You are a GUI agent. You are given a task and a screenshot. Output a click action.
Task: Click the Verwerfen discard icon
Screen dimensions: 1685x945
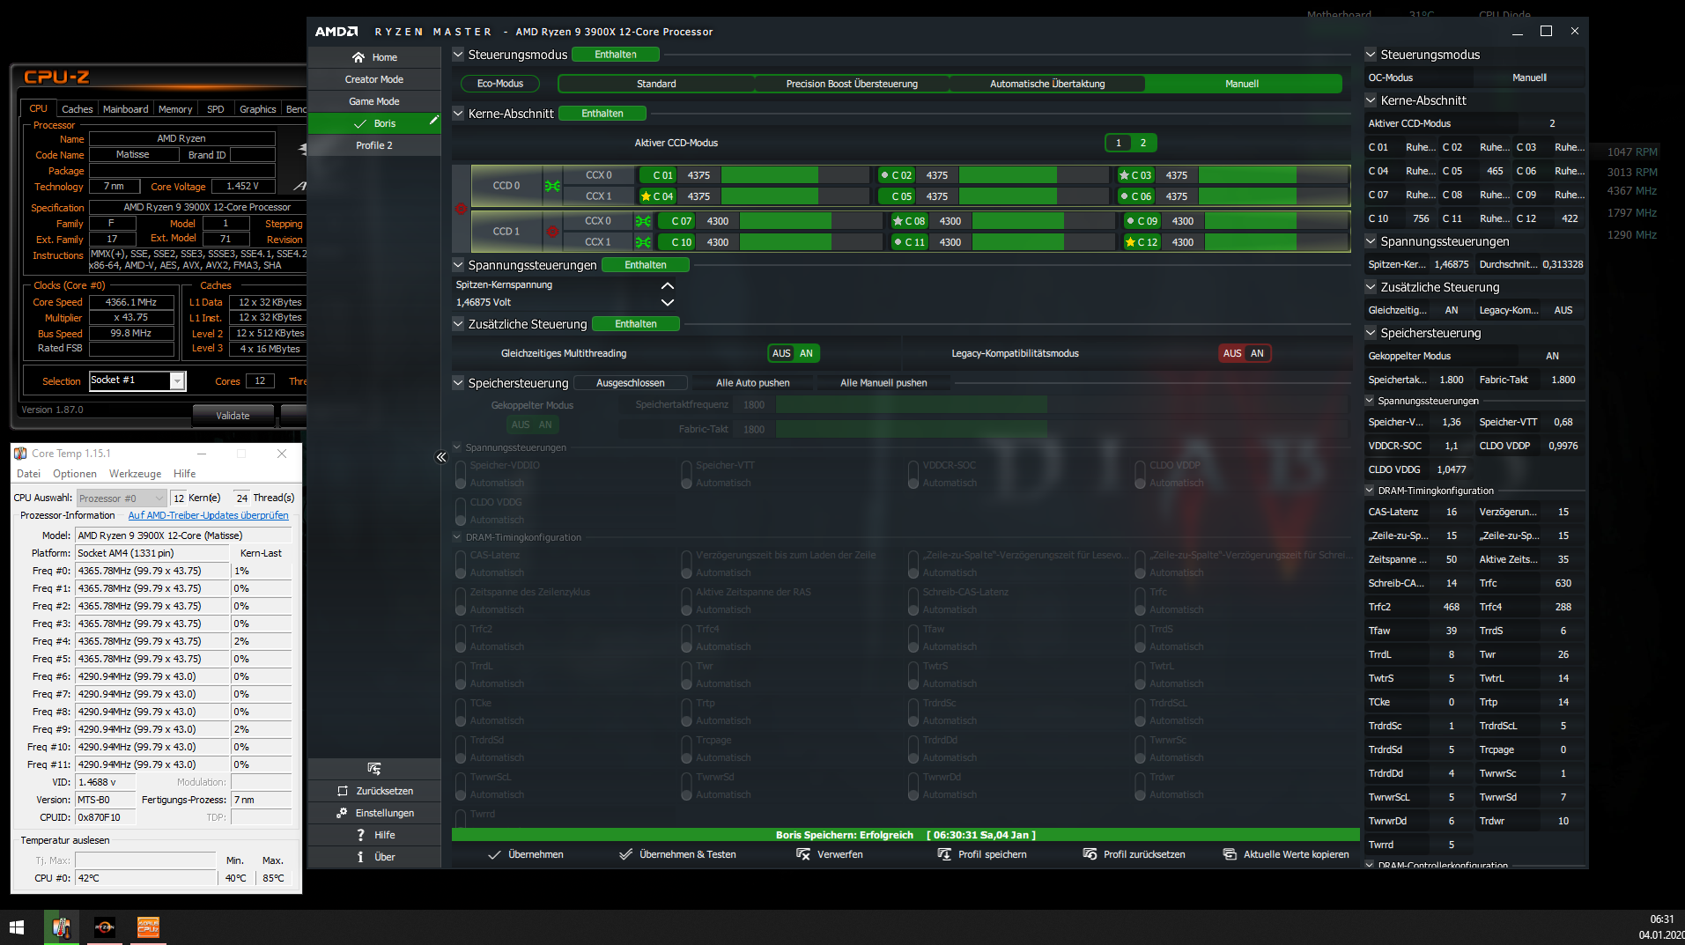click(802, 854)
